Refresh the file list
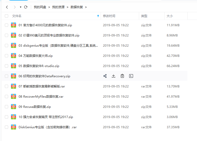This screenshot has height=141, width=197. [26, 7]
